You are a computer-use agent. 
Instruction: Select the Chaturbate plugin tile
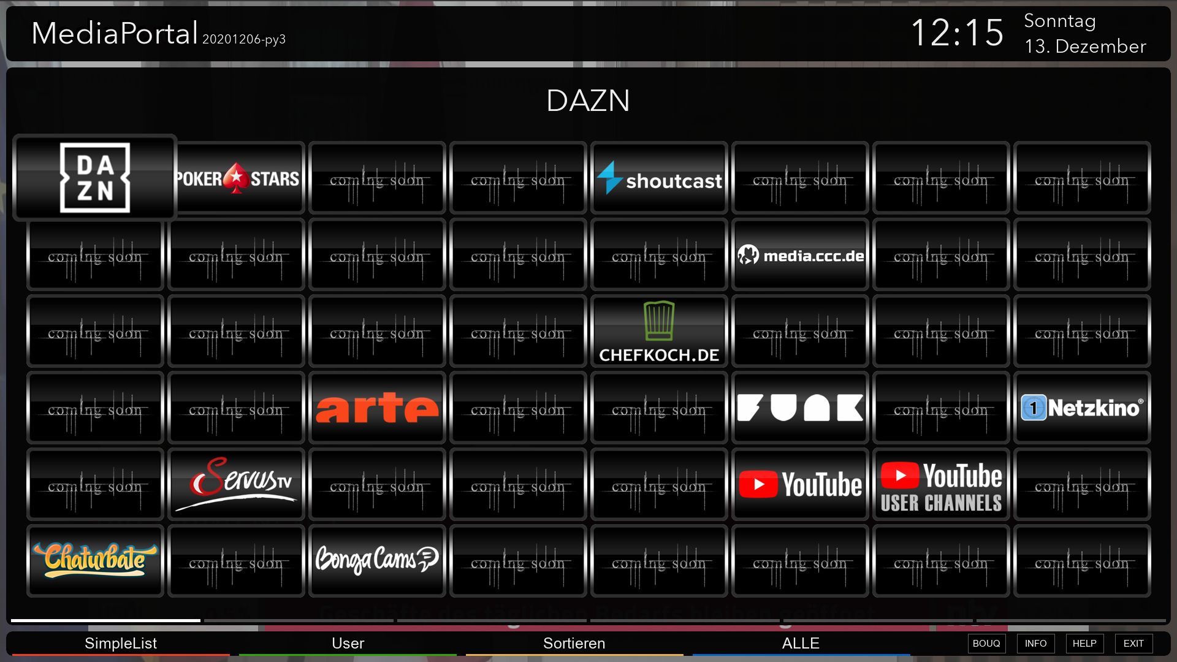(95, 561)
